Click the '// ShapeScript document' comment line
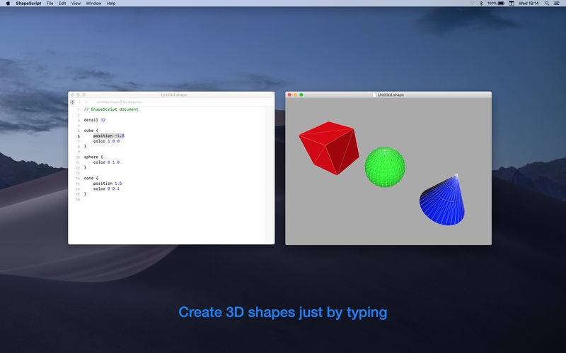Screen dimensions: 566x353 [x=111, y=109]
